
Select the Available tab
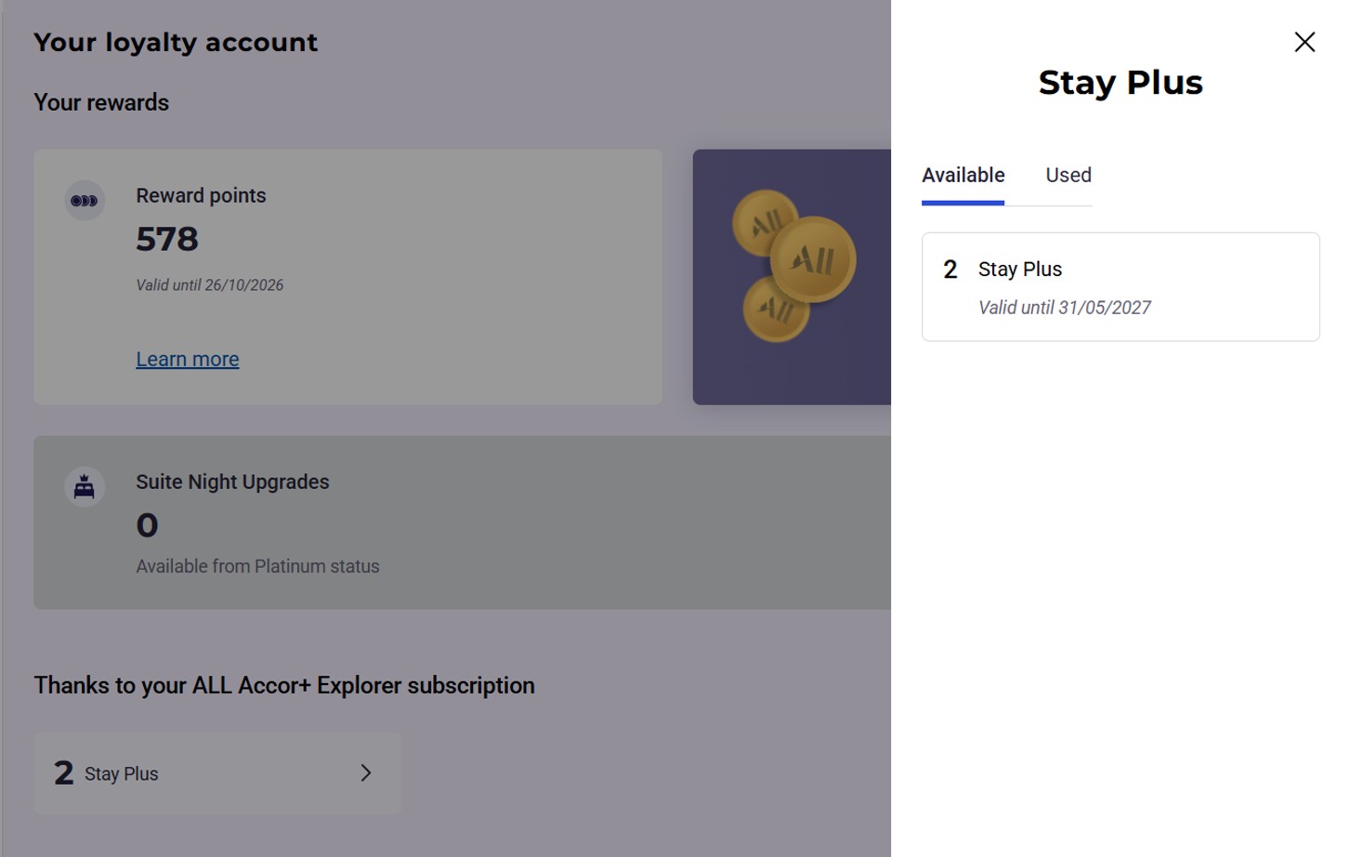tap(963, 175)
